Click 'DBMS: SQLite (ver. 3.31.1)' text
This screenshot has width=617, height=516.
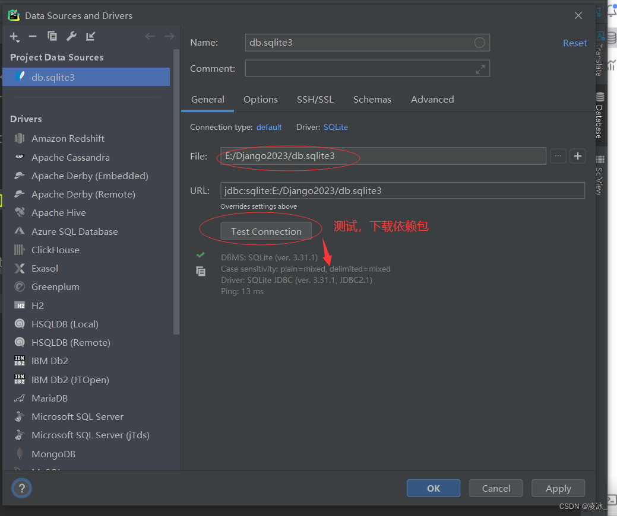(269, 257)
